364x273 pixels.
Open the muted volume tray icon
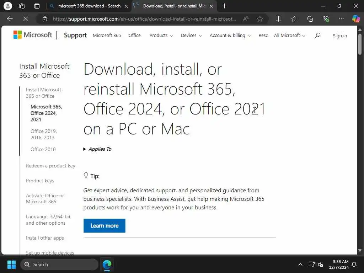[321, 264]
